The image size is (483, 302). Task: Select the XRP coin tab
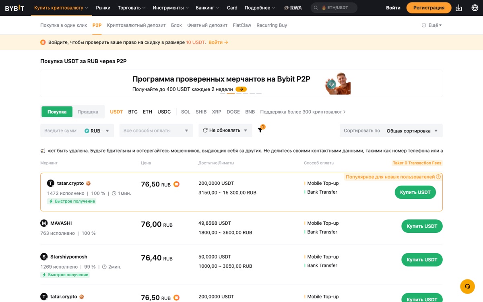217,112
